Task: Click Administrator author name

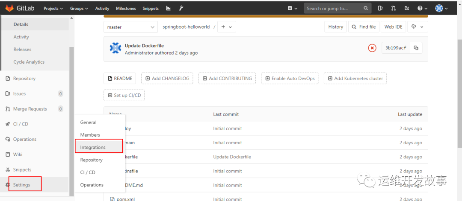Action: click(x=138, y=53)
